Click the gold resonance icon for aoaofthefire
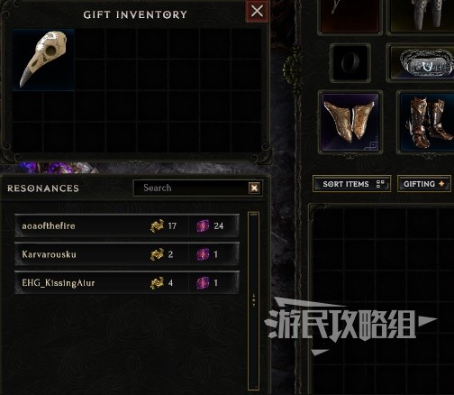454x395 pixels. point(158,225)
